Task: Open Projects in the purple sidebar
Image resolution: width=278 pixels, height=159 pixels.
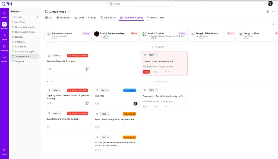Action: tap(4, 26)
